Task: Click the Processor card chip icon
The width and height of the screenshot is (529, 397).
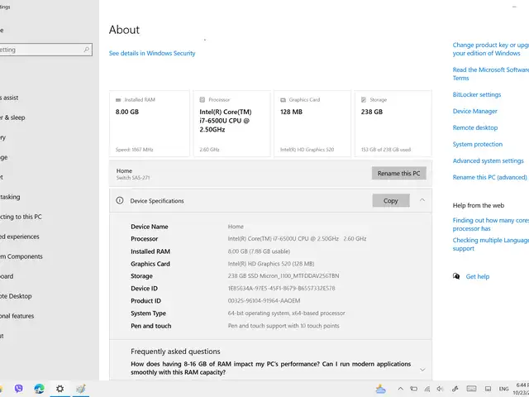Action: [202, 99]
